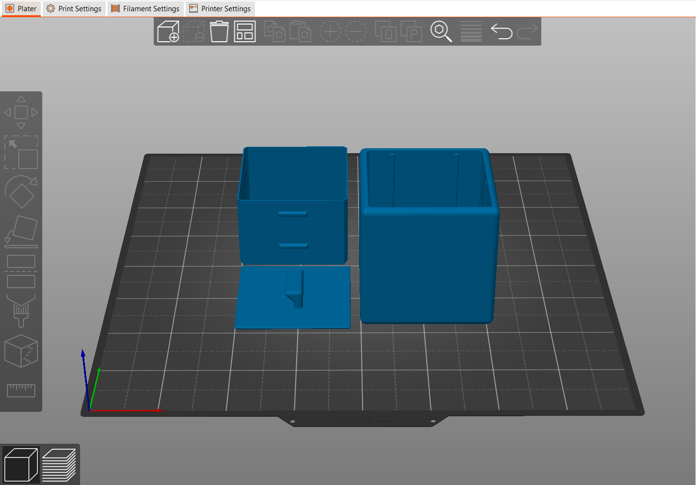This screenshot has height=485, width=696.
Task: Select the Measure ruler tool
Action: [21, 390]
